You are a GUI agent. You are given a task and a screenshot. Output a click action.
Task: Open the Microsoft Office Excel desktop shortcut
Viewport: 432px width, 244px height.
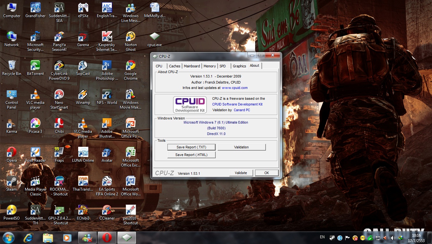pyautogui.click(x=131, y=157)
